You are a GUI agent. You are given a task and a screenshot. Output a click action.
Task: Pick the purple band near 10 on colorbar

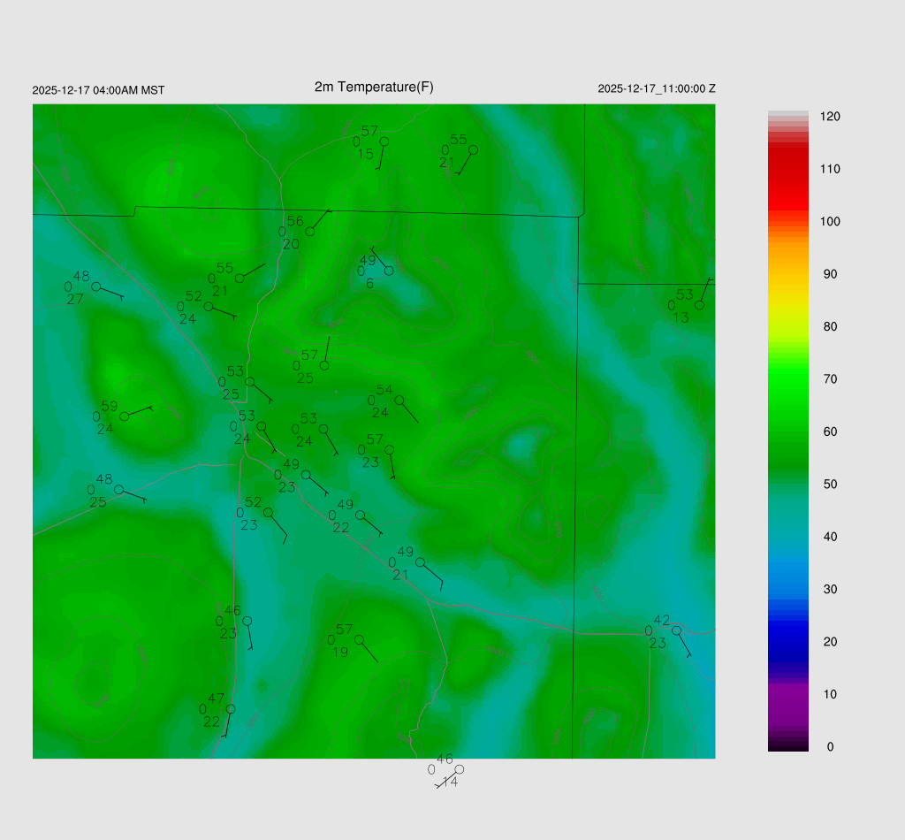[788, 694]
